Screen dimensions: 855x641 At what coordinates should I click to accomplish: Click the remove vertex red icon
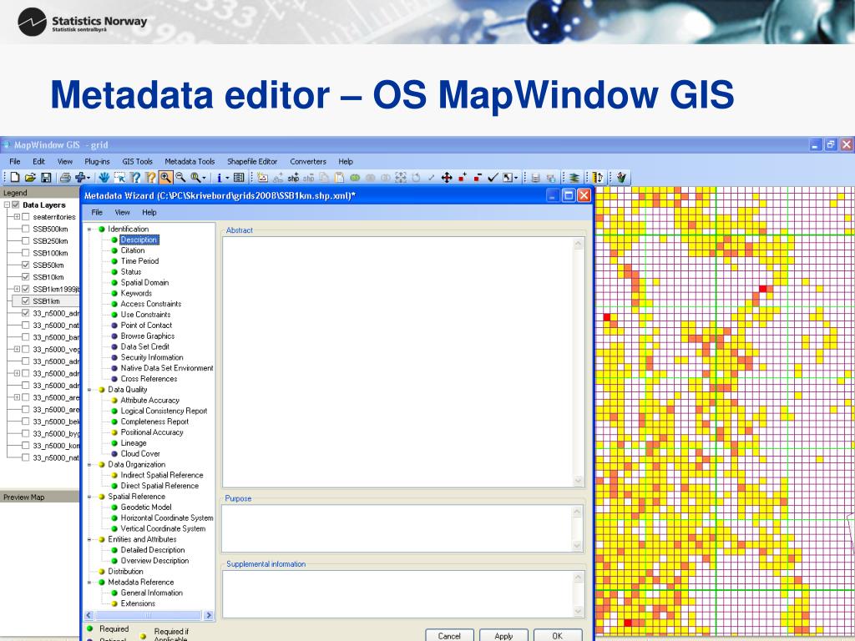(x=478, y=177)
